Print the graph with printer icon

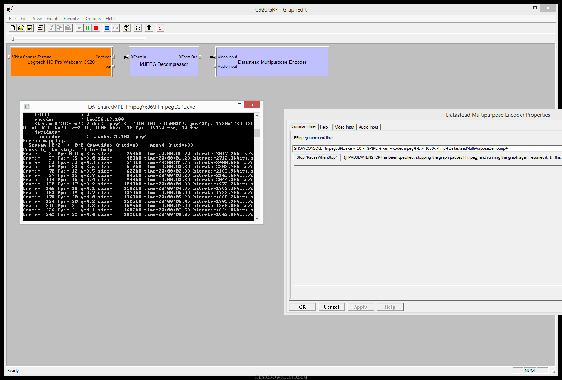(40, 28)
